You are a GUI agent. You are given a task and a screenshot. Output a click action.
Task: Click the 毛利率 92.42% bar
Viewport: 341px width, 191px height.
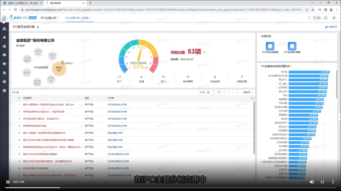(309, 72)
